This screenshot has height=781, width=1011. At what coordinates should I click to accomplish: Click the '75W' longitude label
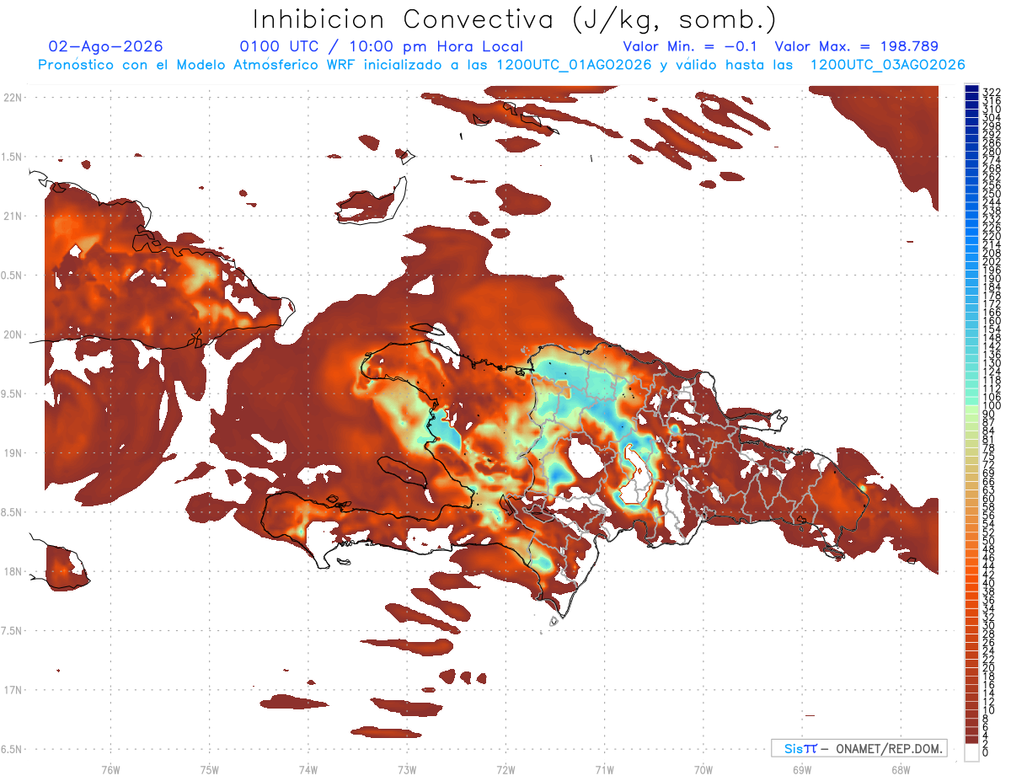(209, 770)
